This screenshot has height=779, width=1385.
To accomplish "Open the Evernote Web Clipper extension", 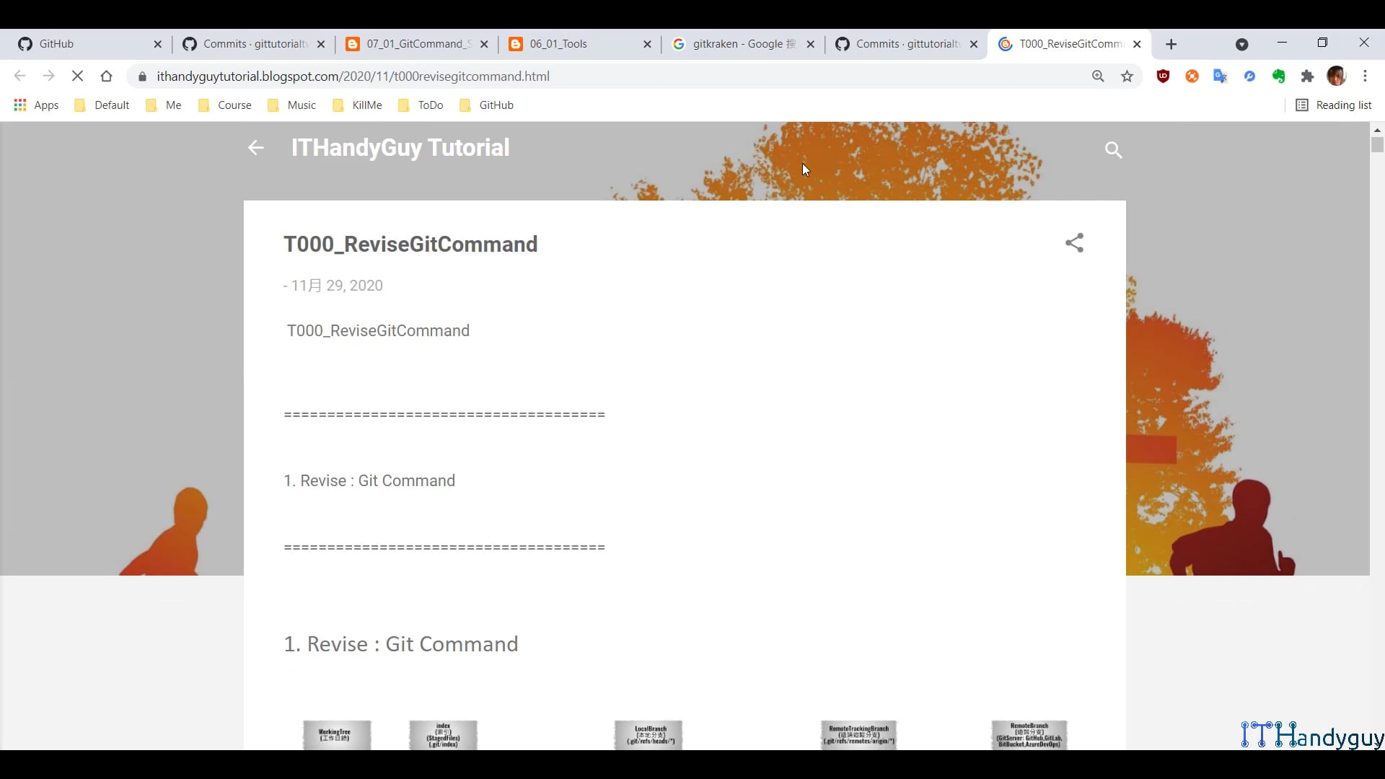I will 1278,76.
